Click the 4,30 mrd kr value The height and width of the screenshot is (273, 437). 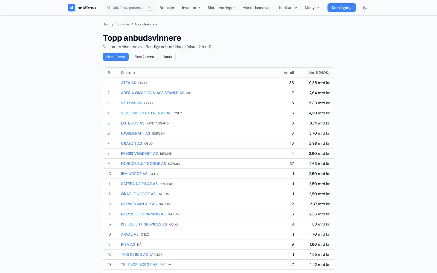click(319, 113)
